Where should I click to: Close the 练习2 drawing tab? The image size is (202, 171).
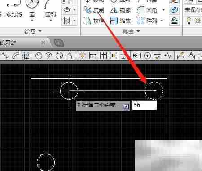(43, 43)
